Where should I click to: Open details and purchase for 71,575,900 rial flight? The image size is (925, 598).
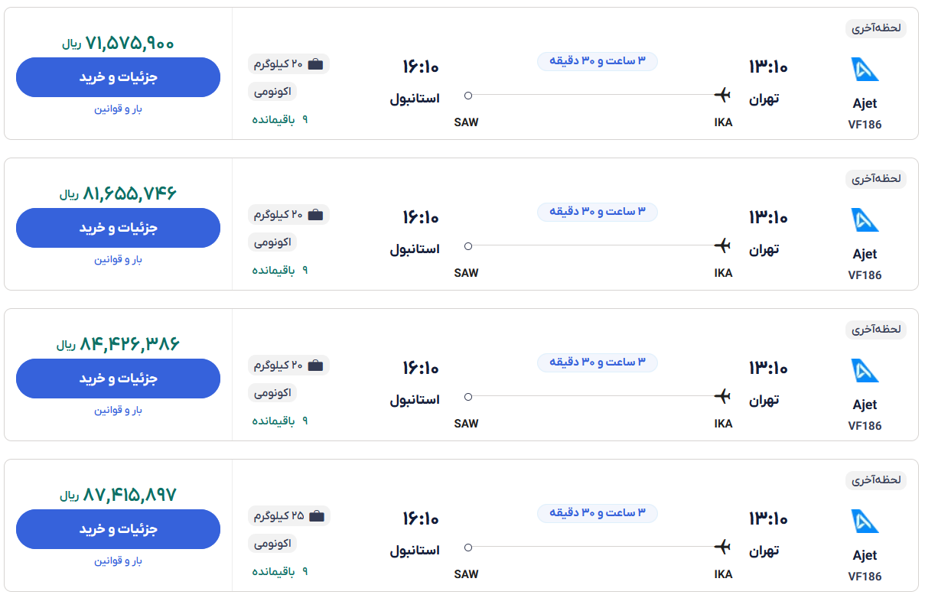click(x=118, y=77)
